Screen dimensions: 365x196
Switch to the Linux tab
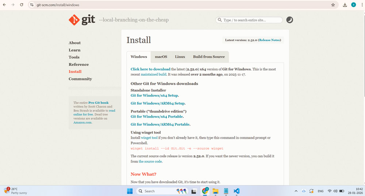point(180,57)
